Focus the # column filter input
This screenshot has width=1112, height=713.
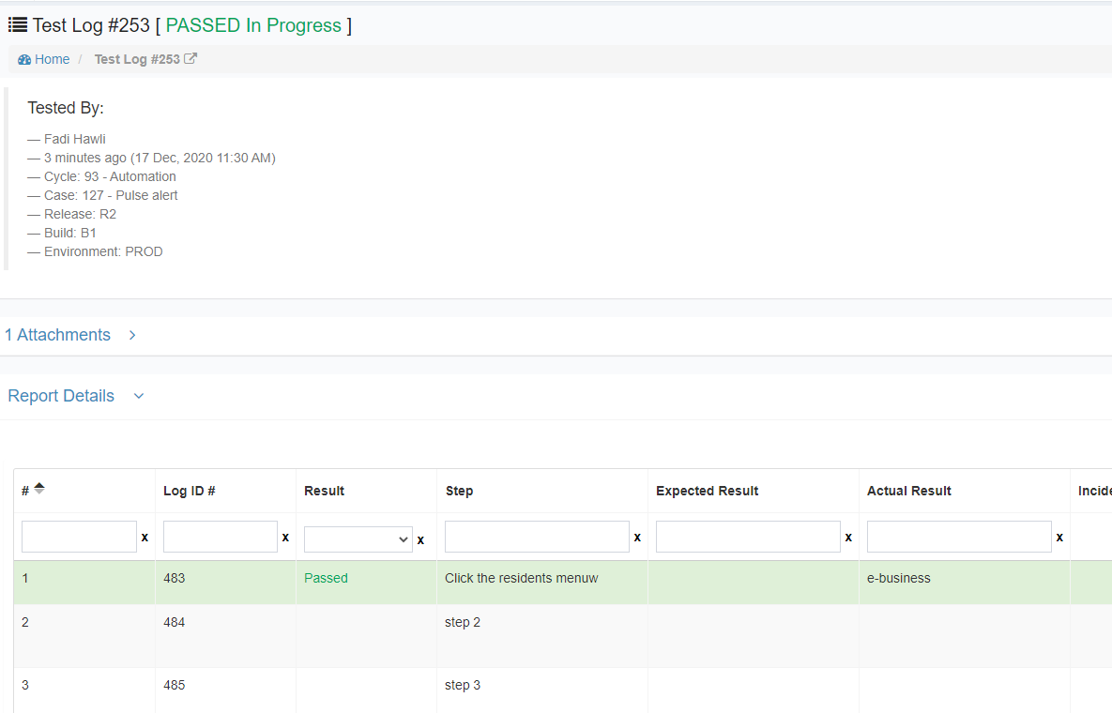tap(80, 537)
